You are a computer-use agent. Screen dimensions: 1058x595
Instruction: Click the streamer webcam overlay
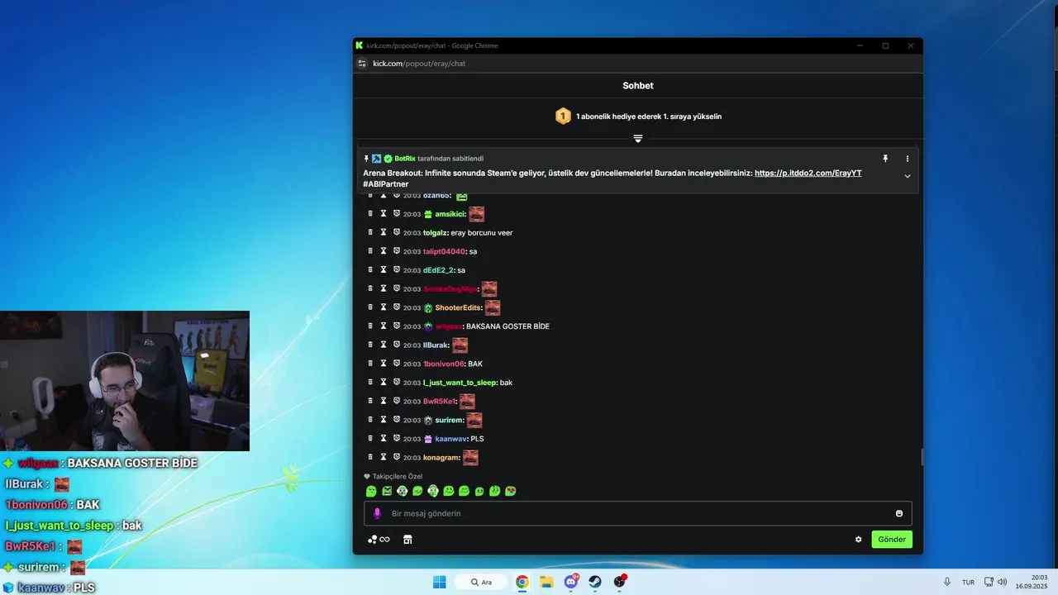click(x=125, y=381)
